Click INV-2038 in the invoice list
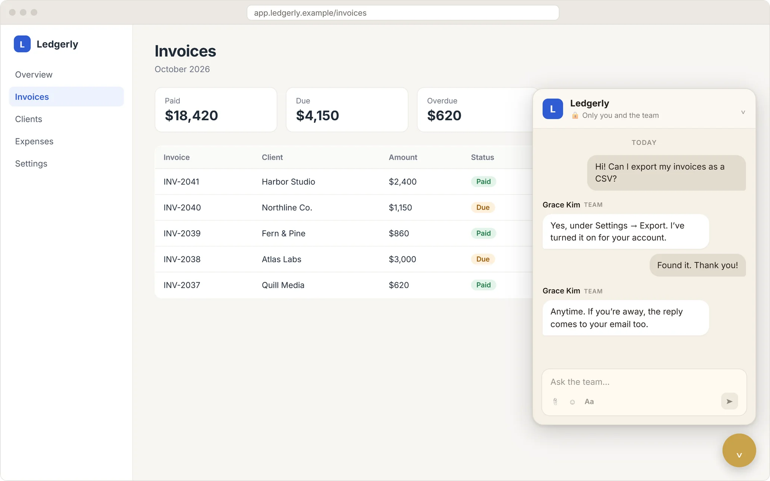The height and width of the screenshot is (481, 770). click(182, 259)
